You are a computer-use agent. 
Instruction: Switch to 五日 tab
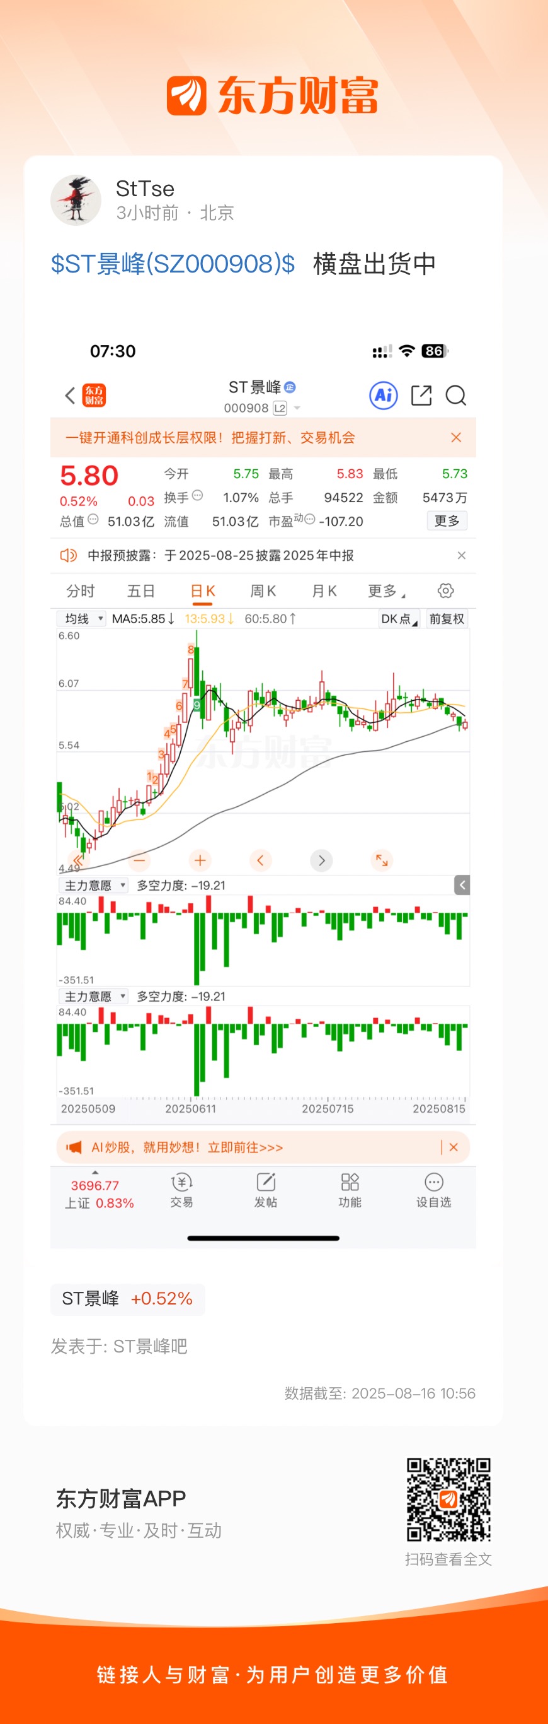click(141, 591)
